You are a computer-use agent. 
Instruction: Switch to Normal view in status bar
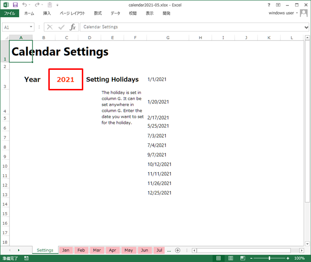point(218,258)
